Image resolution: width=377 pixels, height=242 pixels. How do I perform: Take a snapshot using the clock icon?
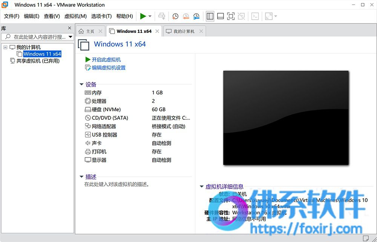pos(175,16)
